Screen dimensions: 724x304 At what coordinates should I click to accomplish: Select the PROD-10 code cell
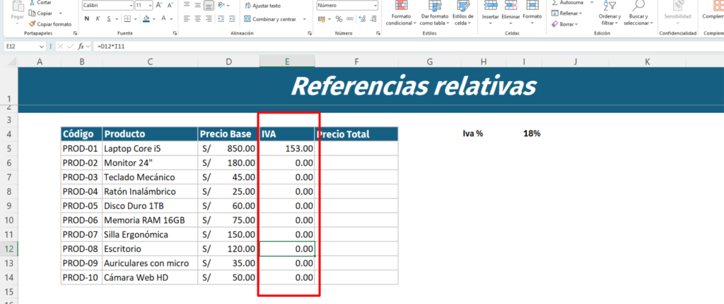tap(81, 278)
